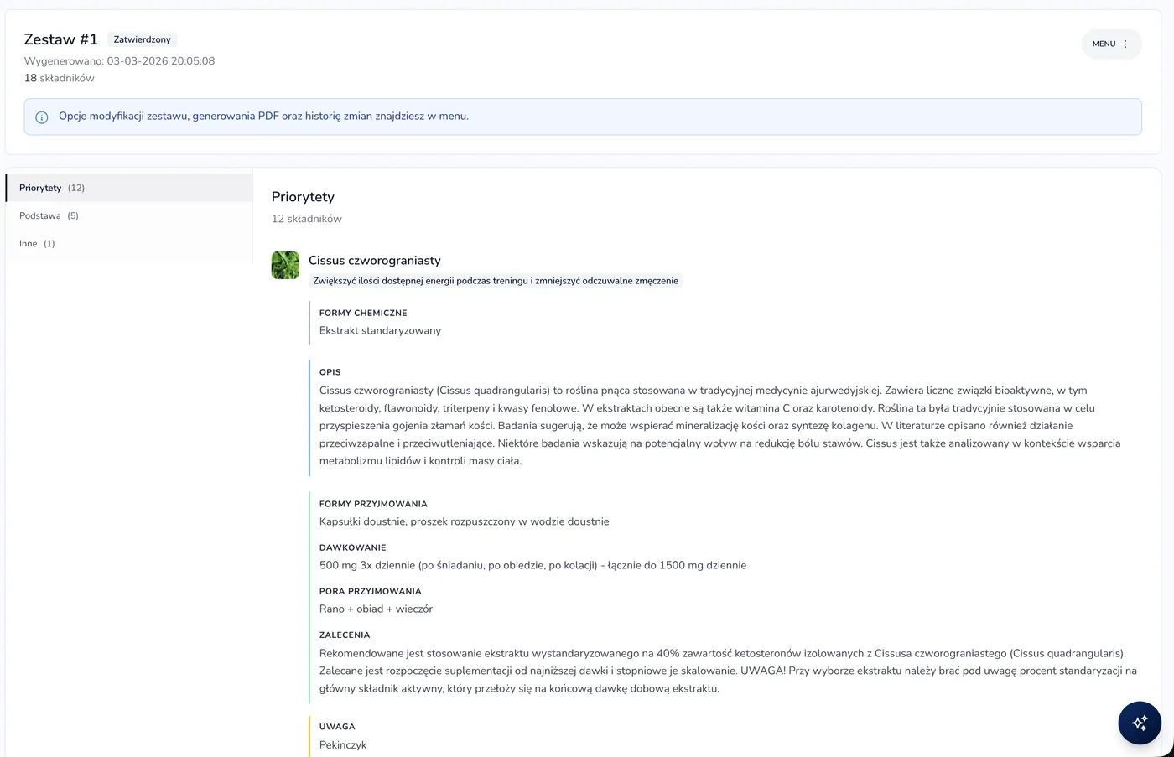Select the Priorytety (12) tab
Image resolution: width=1174 pixels, height=757 pixels.
pyautogui.click(x=129, y=188)
